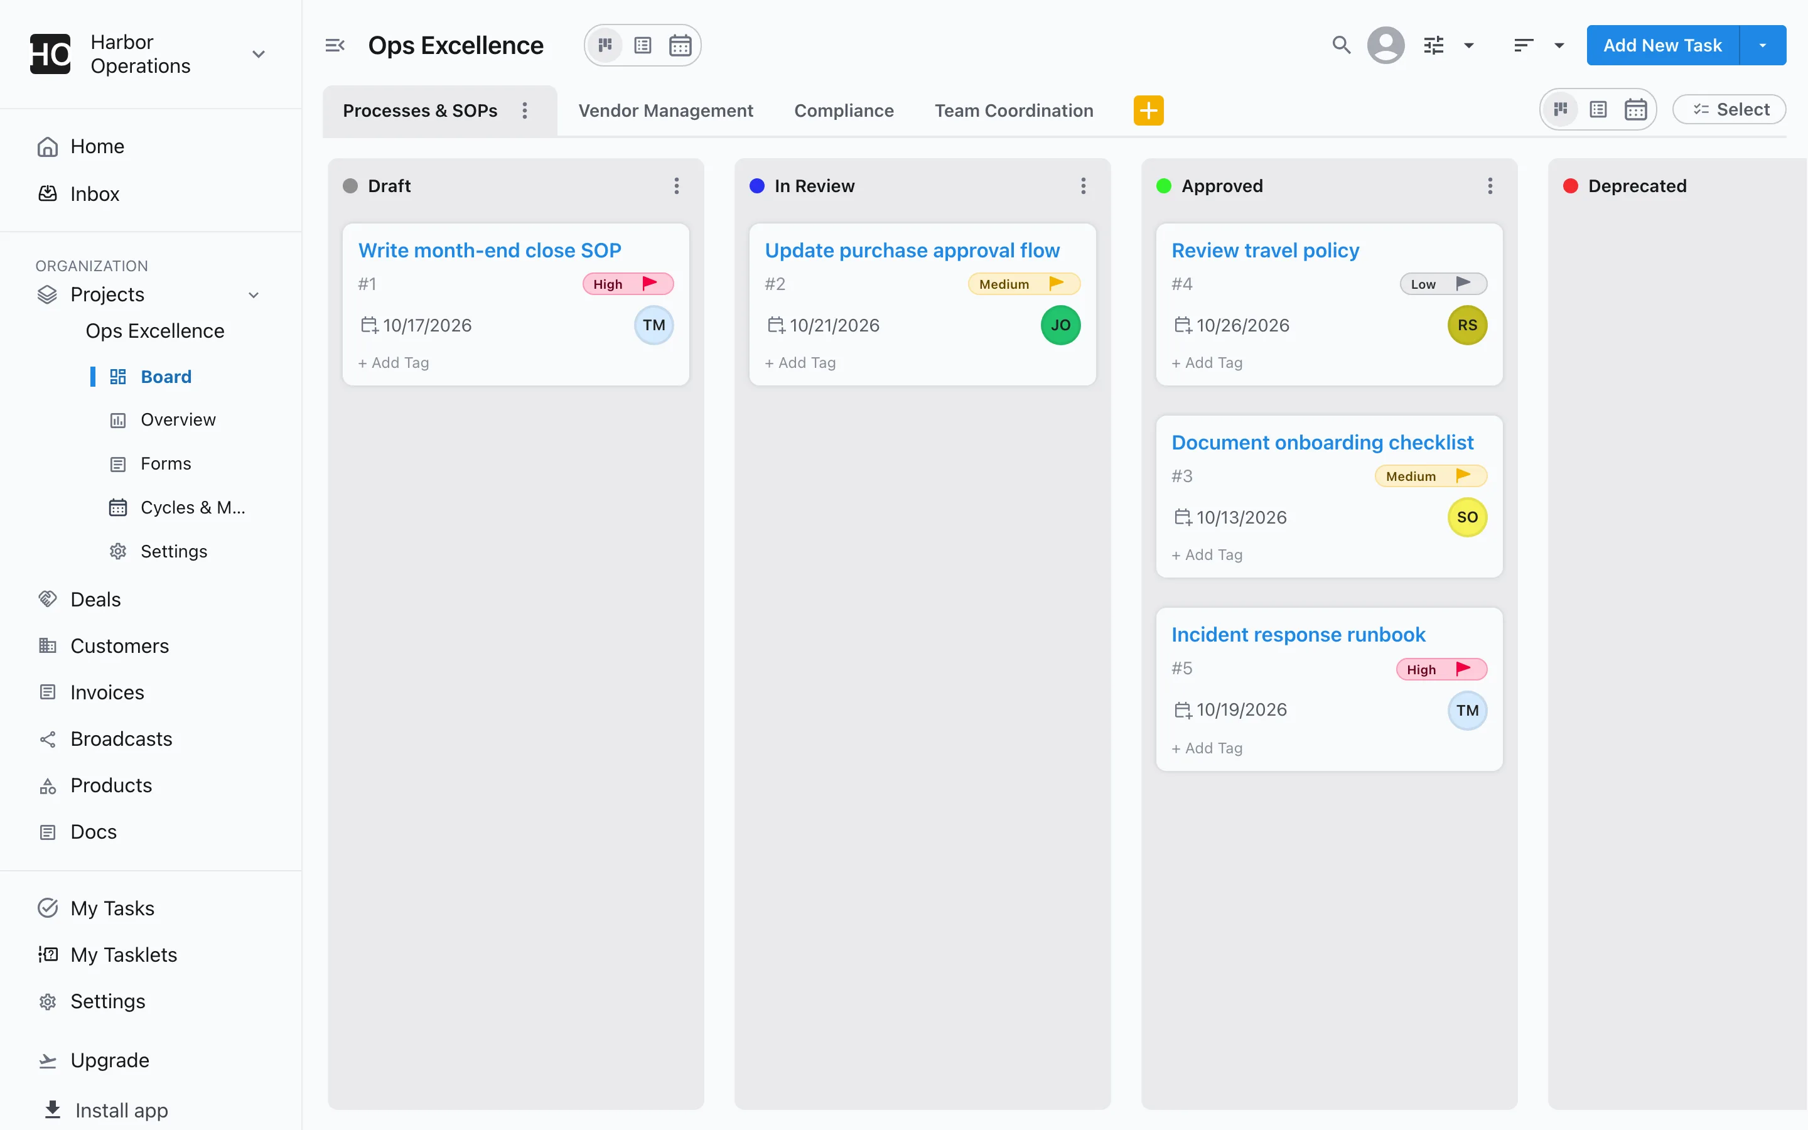Open the filter sliders icon

pyautogui.click(x=1434, y=46)
